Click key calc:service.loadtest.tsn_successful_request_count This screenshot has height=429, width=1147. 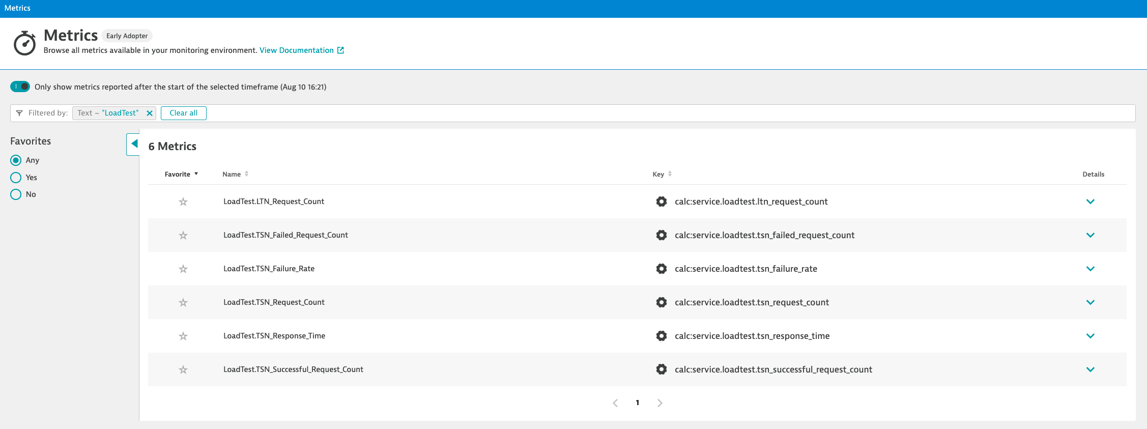(x=773, y=369)
